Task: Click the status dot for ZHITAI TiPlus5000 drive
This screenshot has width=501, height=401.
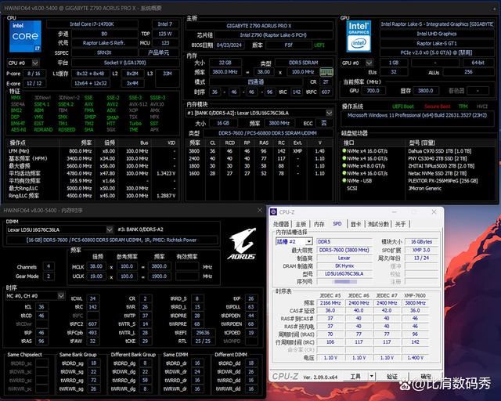Action: (345, 165)
